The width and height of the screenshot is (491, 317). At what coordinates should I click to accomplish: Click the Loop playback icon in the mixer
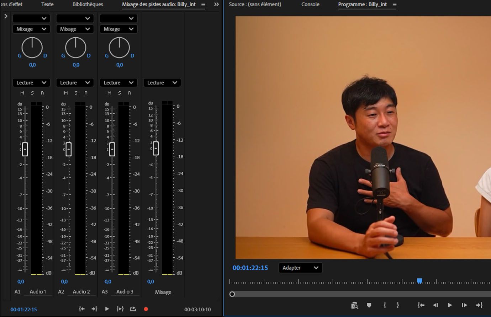133,309
